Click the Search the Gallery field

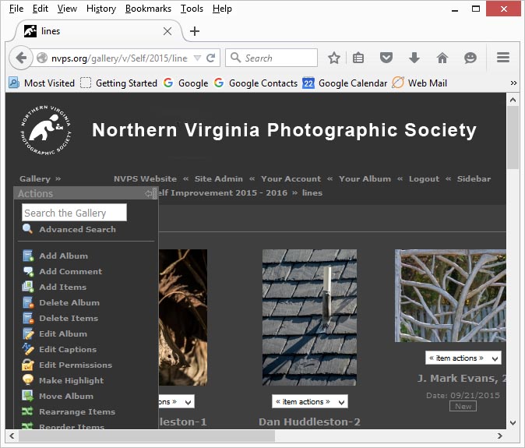click(74, 213)
